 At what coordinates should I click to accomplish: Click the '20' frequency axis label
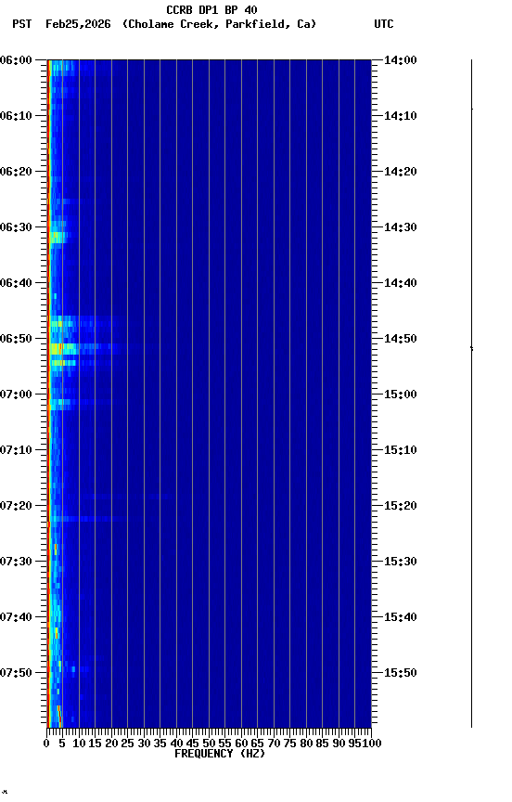(111, 744)
